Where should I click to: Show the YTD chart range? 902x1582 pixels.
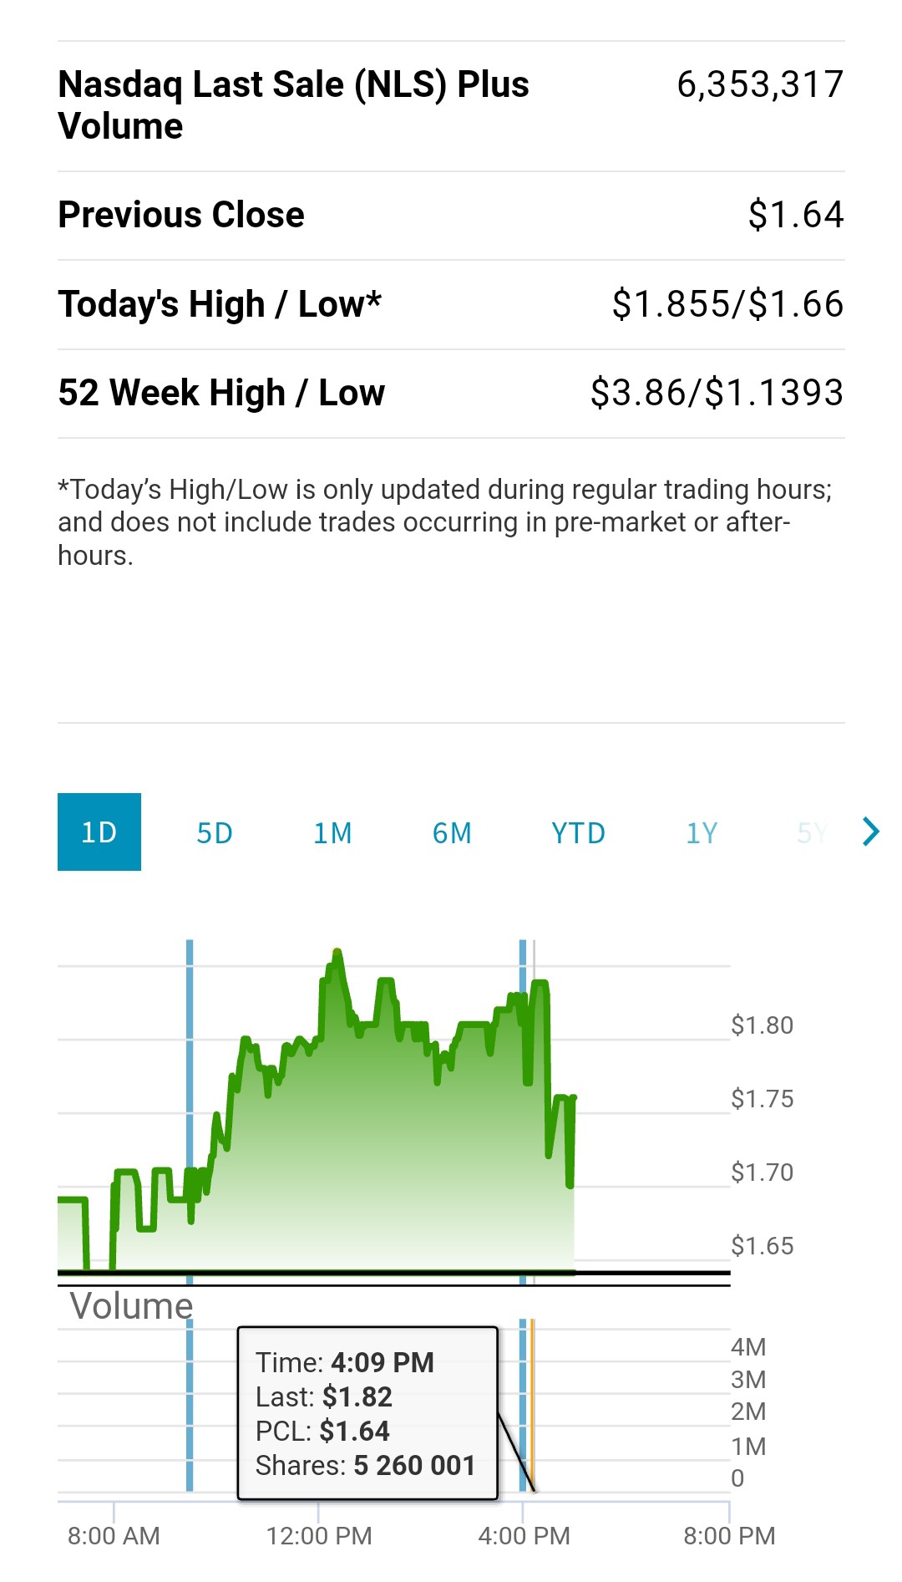pyautogui.click(x=578, y=833)
